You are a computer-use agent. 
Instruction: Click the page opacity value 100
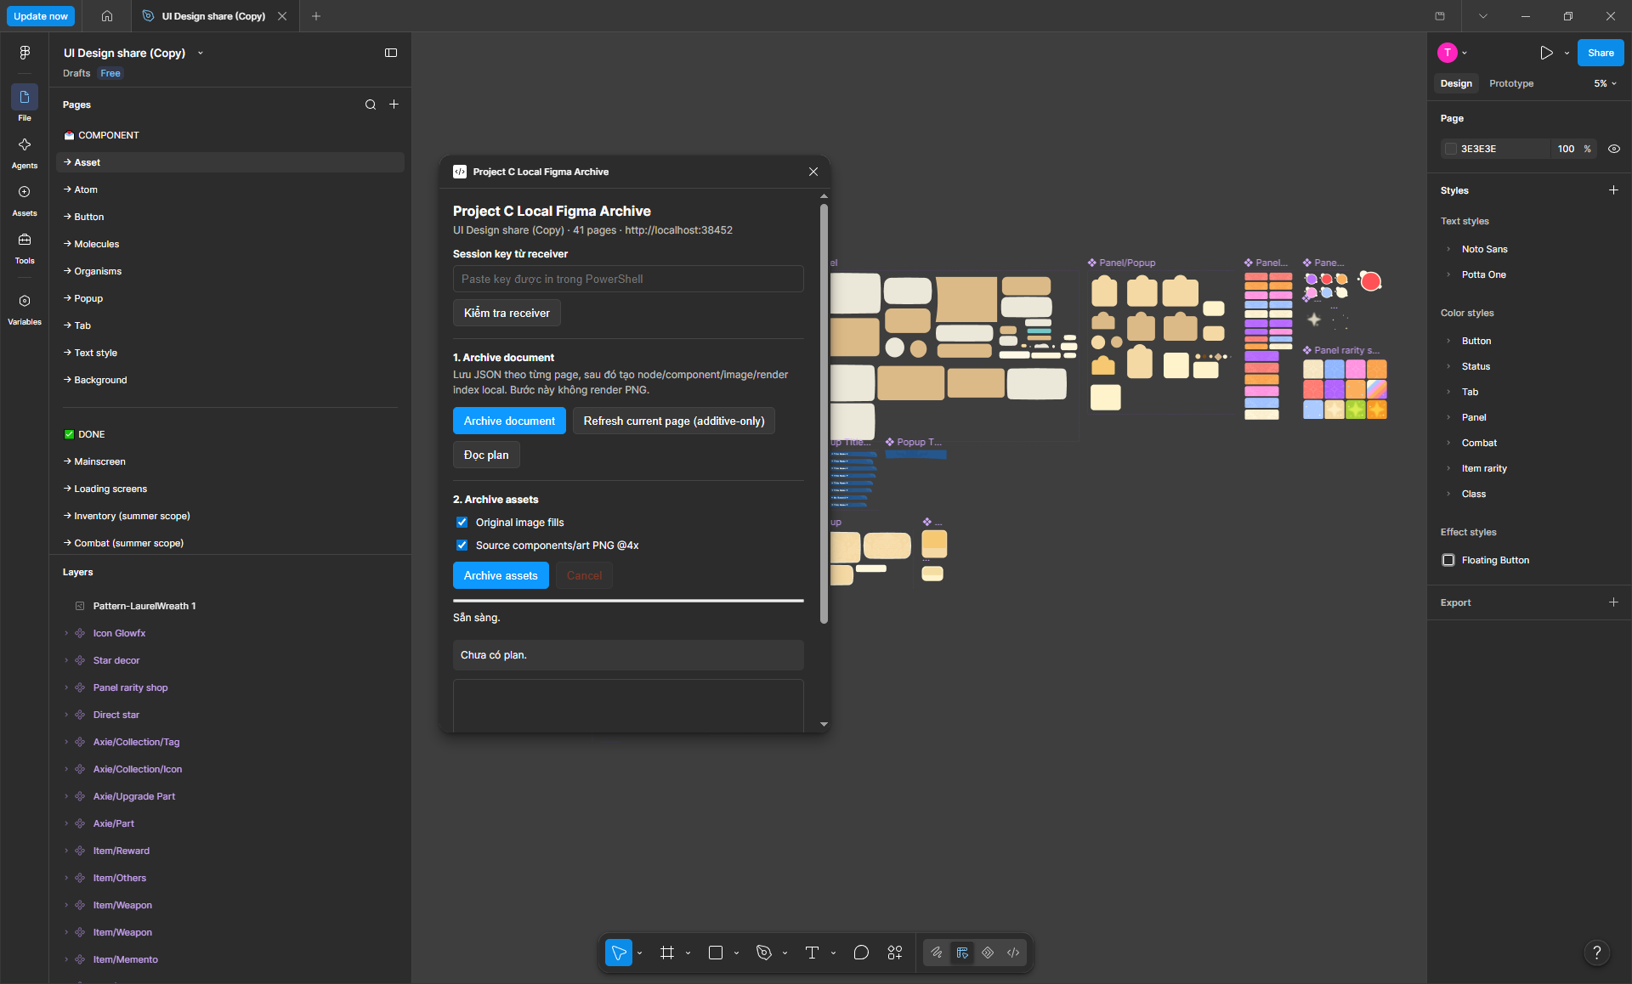click(1566, 149)
